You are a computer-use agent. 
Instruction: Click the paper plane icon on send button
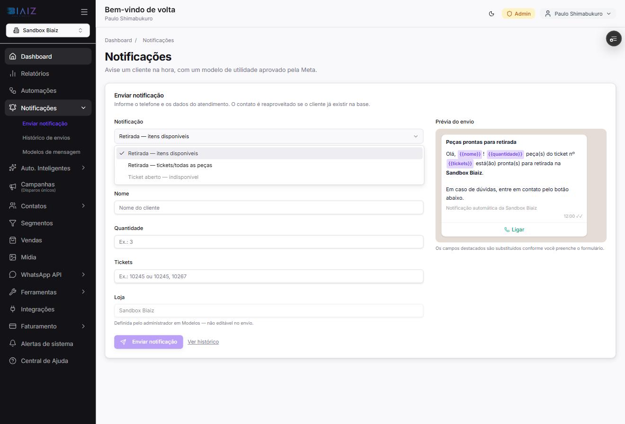click(x=124, y=342)
